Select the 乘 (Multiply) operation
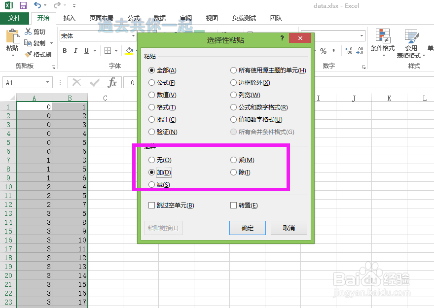Image resolution: width=434 pixels, height=308 pixels. (x=232, y=160)
